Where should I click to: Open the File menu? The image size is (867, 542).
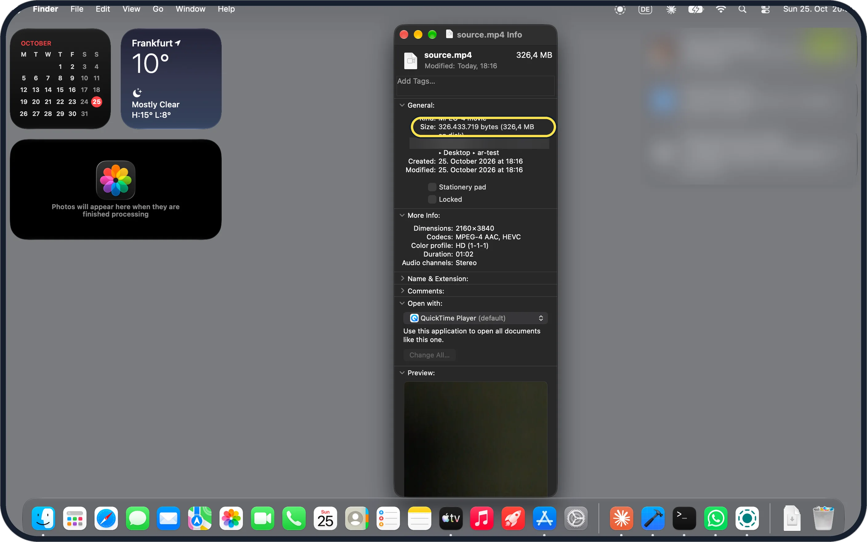(77, 9)
